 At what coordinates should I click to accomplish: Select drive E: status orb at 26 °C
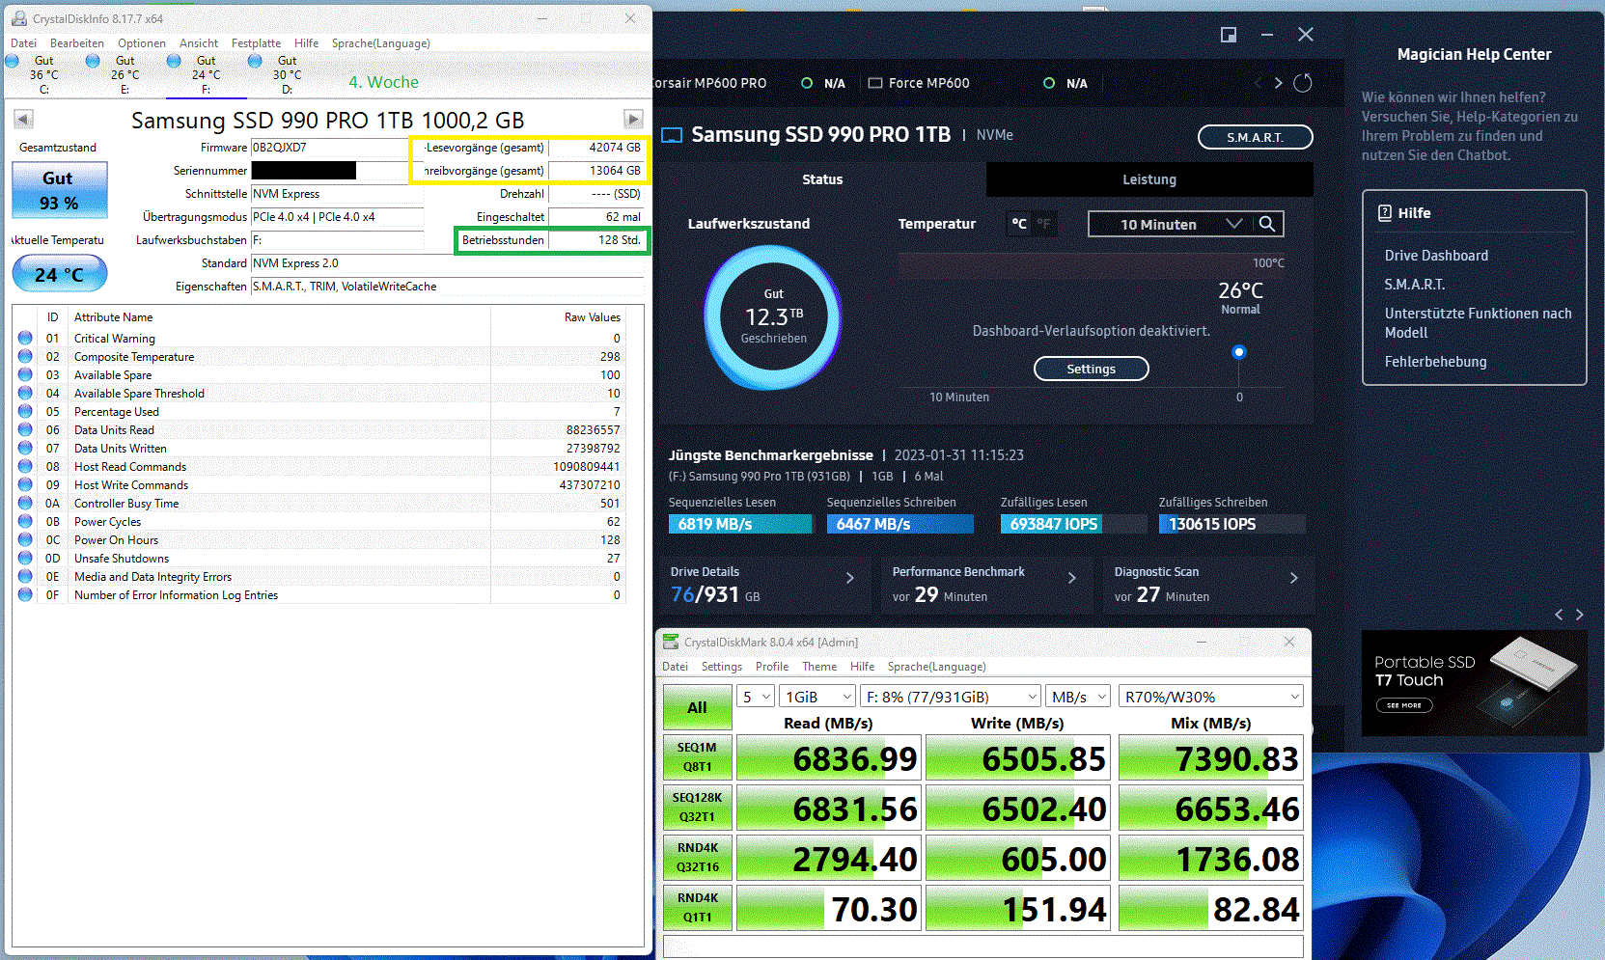(94, 61)
